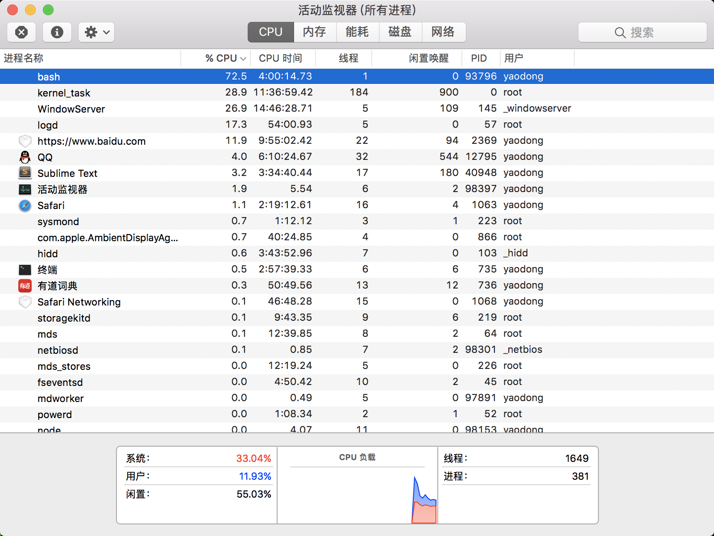Click the Safari compass icon

click(x=25, y=205)
